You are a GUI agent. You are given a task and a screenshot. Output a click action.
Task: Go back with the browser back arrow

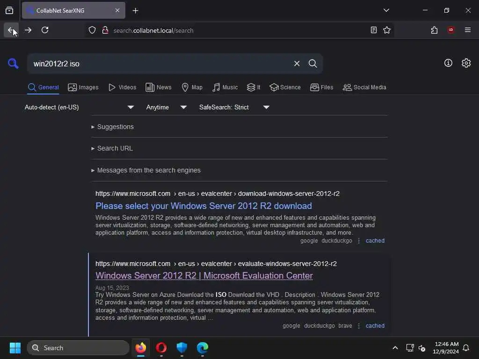pyautogui.click(x=11, y=30)
